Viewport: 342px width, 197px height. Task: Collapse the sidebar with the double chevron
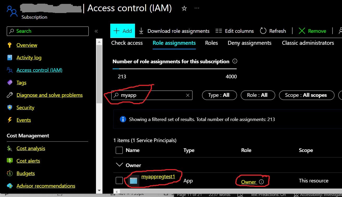coord(96,31)
